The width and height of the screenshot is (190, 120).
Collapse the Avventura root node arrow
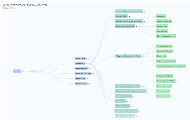click(23, 71)
